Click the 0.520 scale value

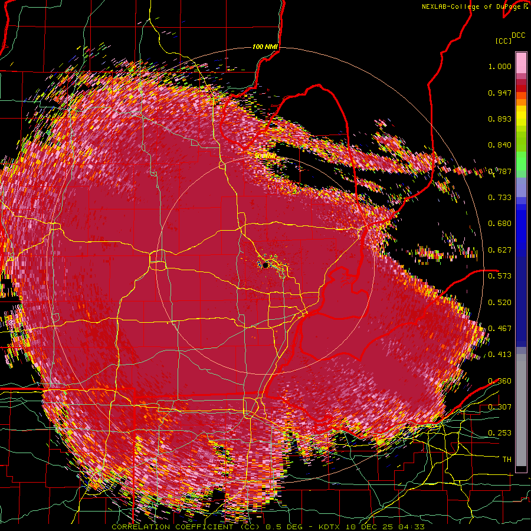(500, 303)
